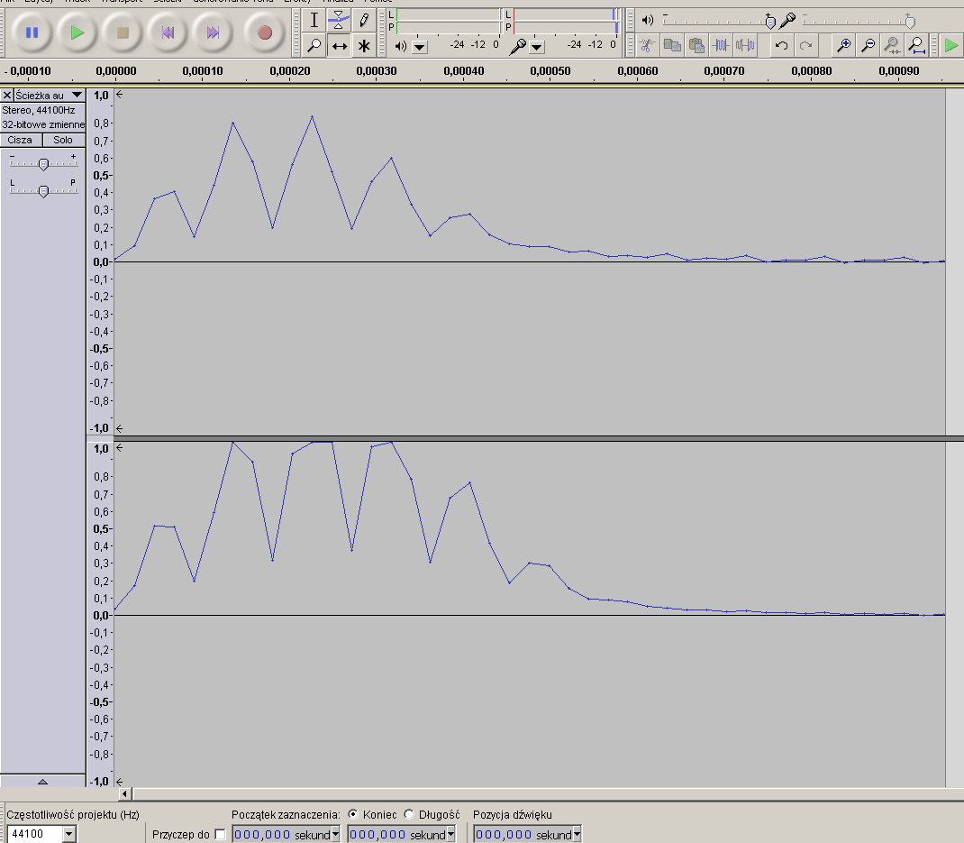964x843 pixels.
Task: Choose the Time Shift tool
Action: (339, 45)
